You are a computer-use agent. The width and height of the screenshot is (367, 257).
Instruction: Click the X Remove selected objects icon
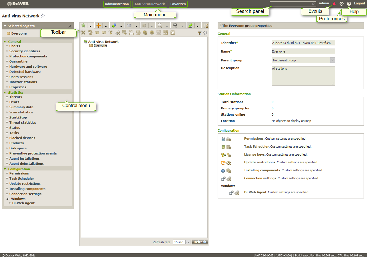[83, 33]
